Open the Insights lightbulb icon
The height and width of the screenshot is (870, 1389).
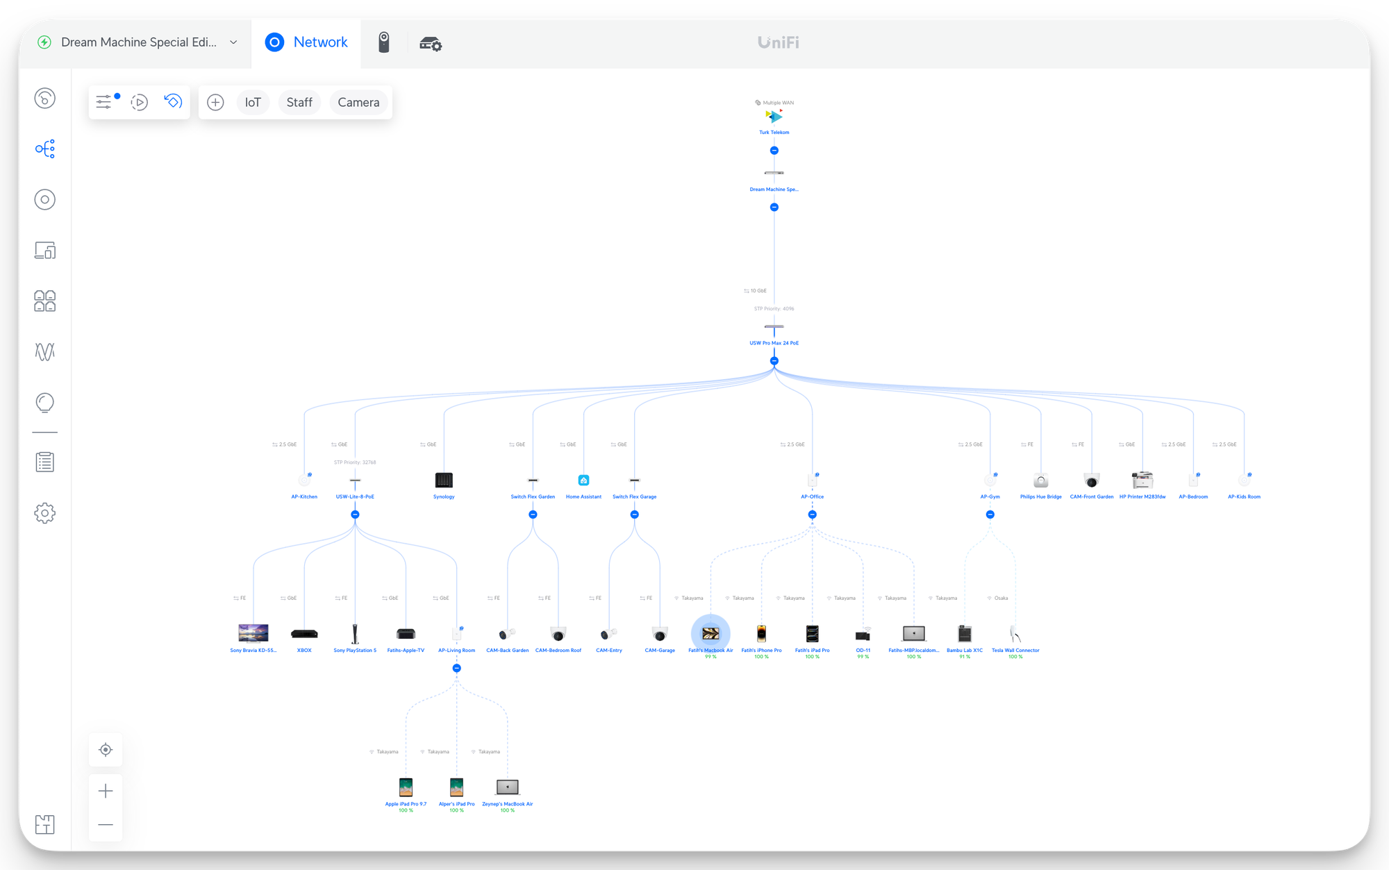tap(45, 403)
